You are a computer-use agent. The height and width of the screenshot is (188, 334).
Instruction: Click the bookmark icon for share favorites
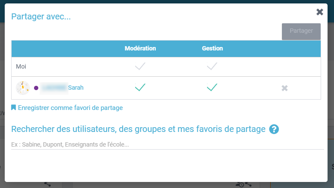coord(14,108)
